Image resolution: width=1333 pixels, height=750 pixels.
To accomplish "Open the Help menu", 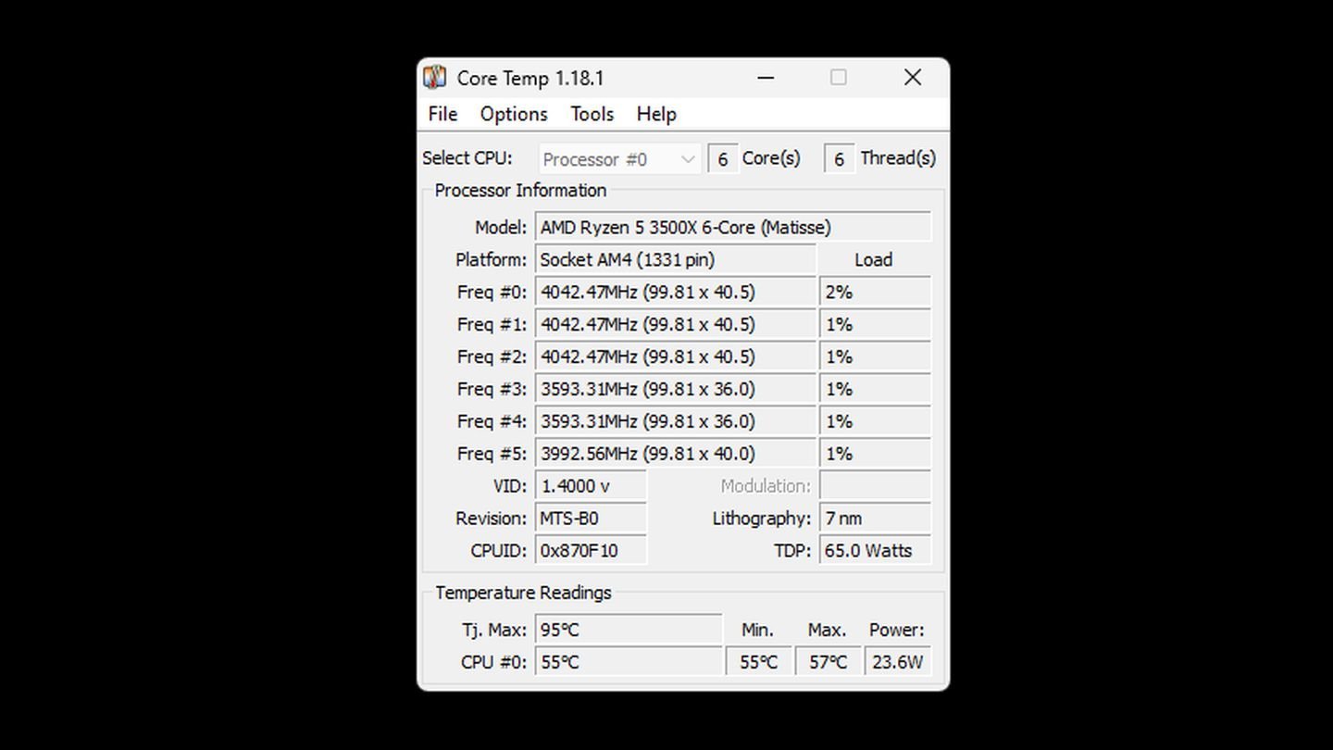I will (656, 114).
